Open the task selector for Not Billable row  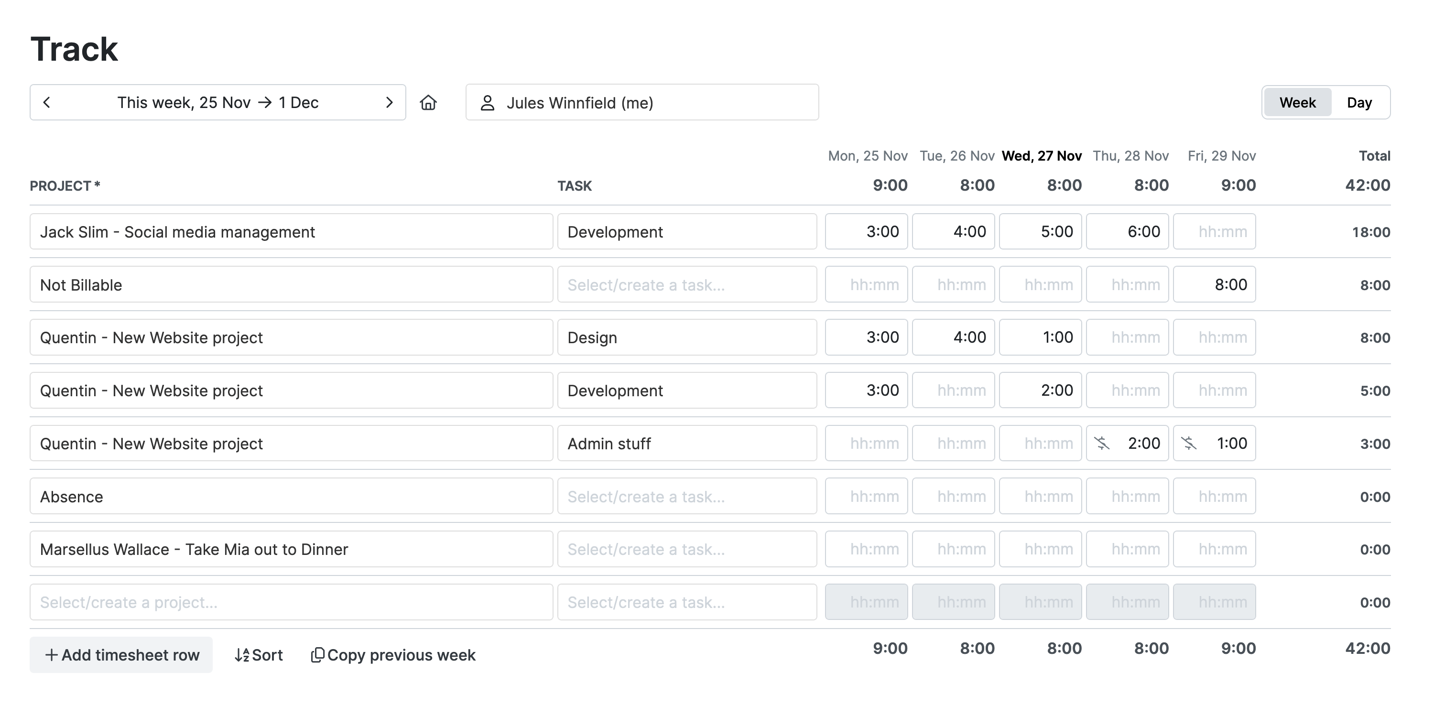click(687, 284)
